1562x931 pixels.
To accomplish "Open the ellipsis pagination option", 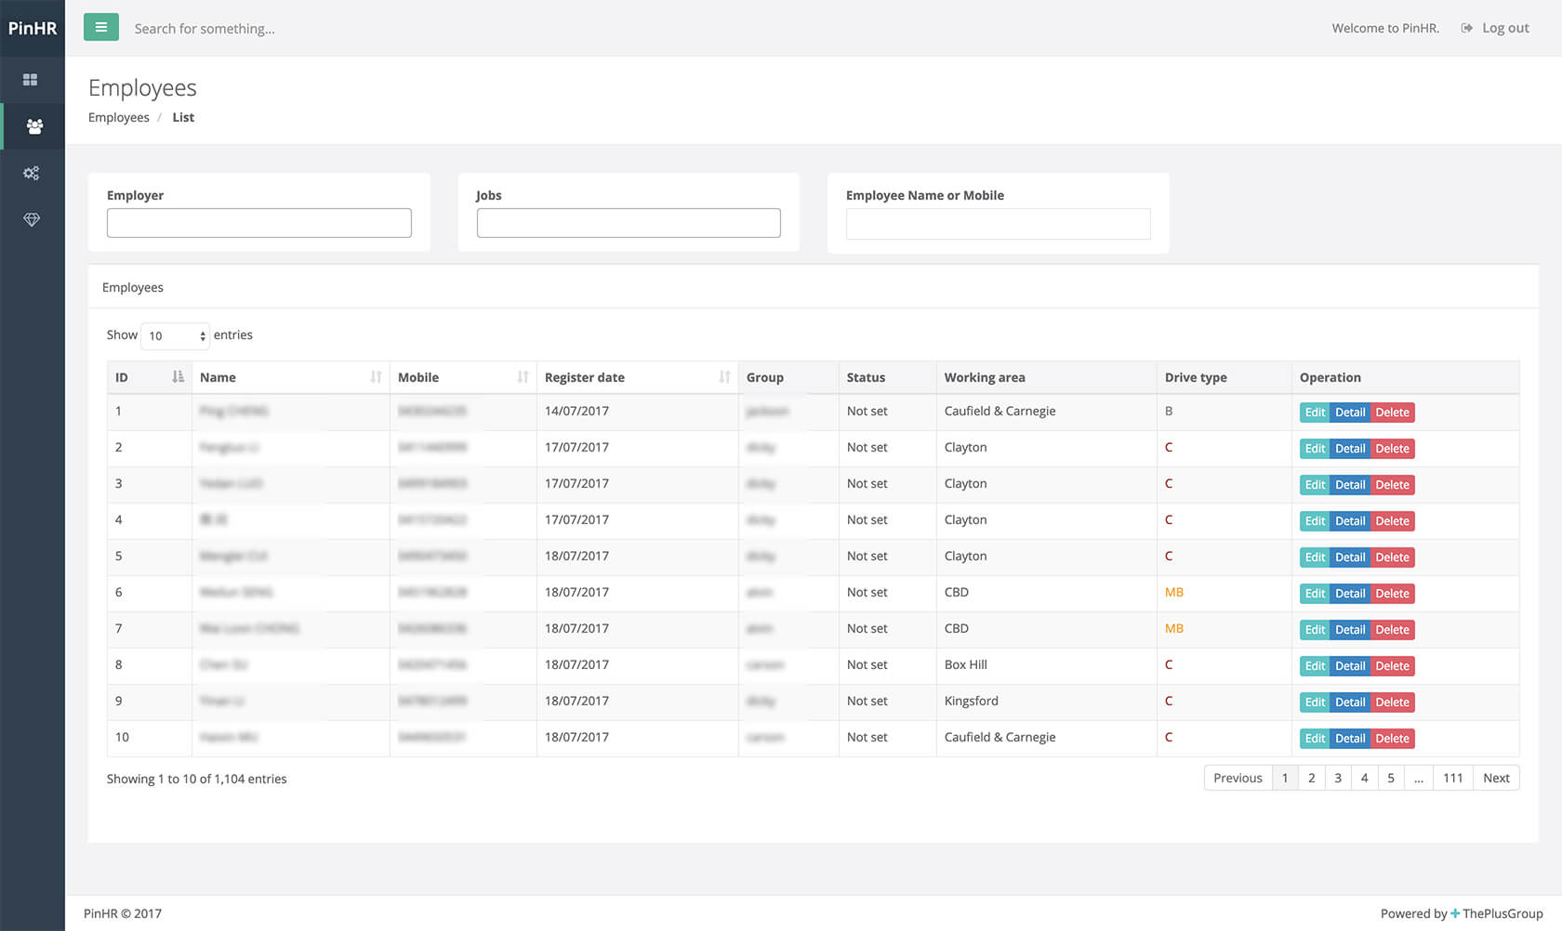I will pos(1418,778).
